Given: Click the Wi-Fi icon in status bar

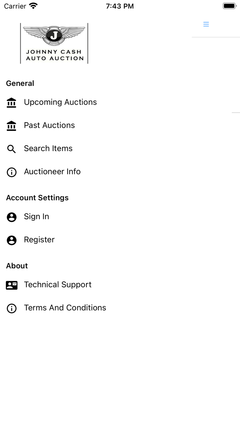Looking at the screenshot, I should (x=33, y=5).
